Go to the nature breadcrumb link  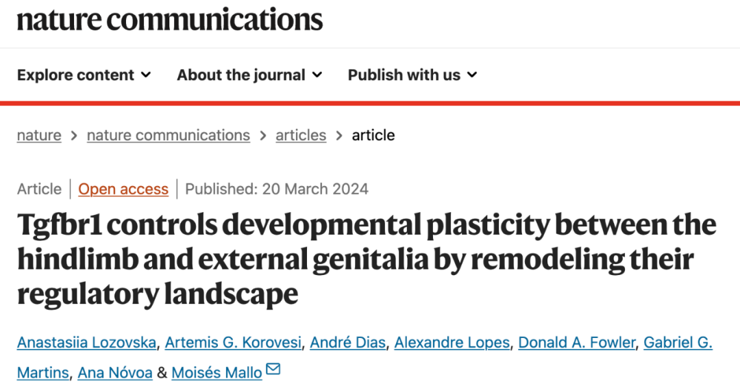(x=39, y=135)
